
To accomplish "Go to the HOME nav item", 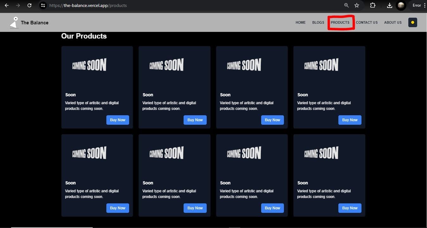I will [300, 22].
